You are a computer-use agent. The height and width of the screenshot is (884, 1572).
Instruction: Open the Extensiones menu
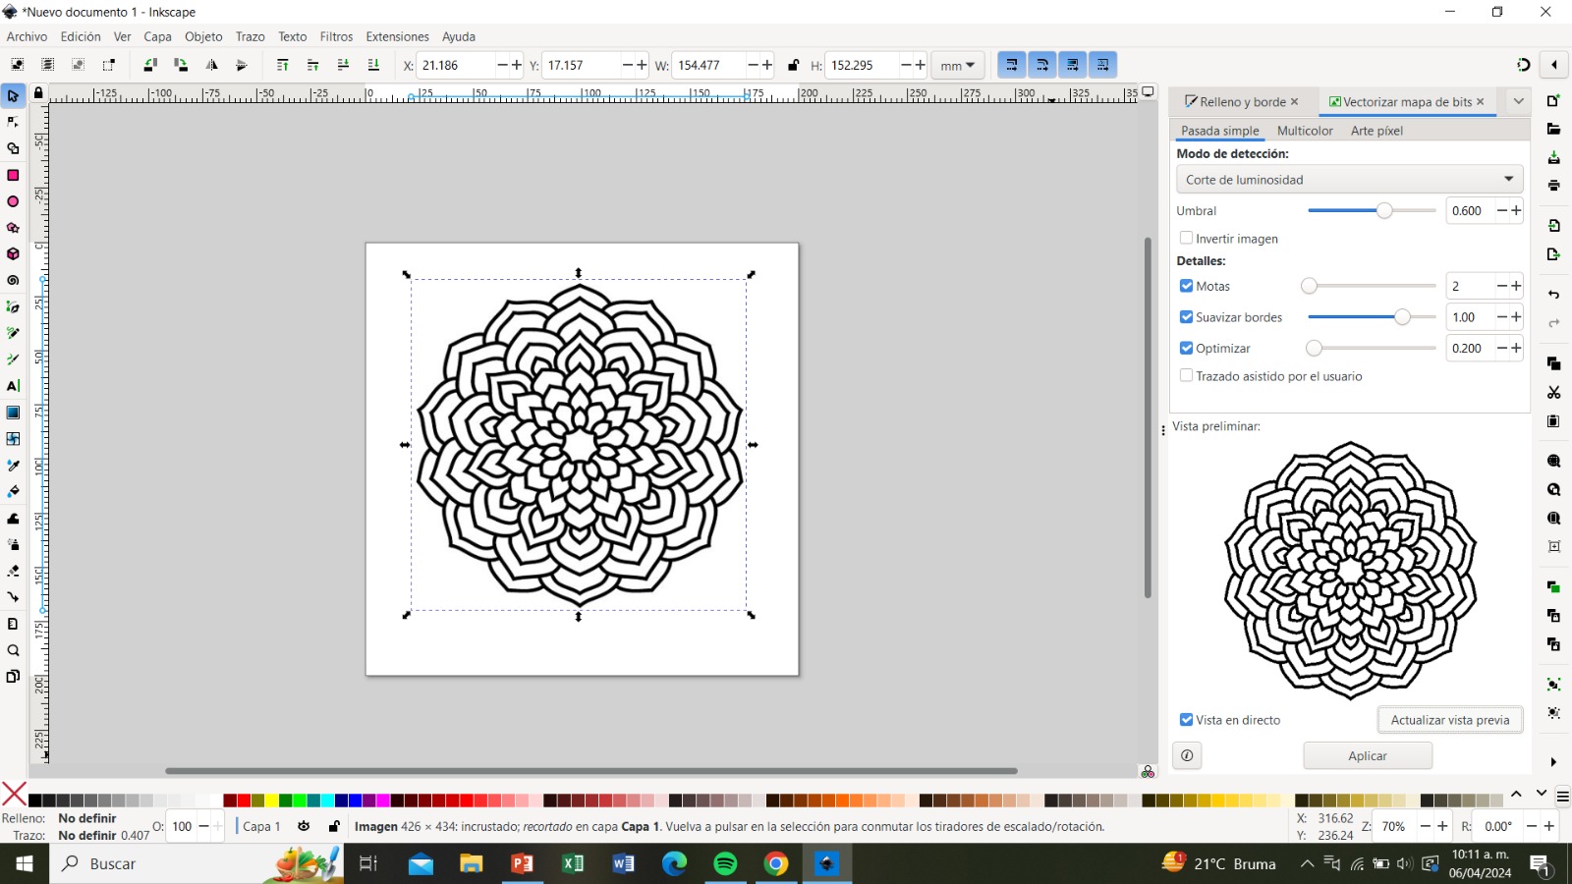pos(397,36)
